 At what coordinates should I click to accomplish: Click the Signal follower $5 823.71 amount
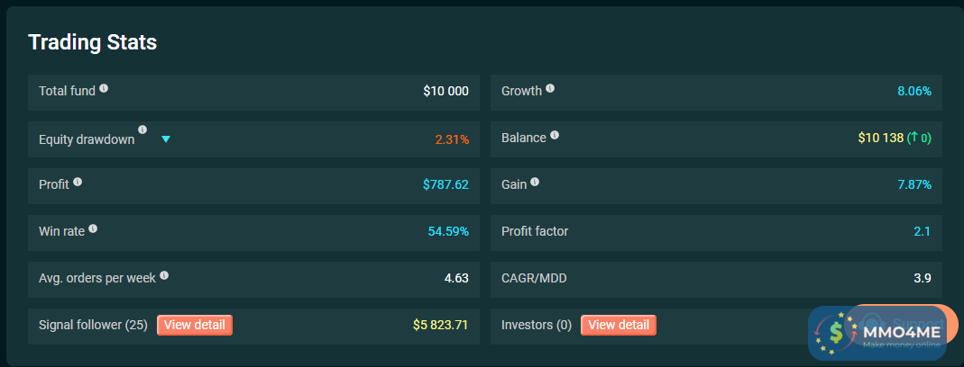click(440, 325)
